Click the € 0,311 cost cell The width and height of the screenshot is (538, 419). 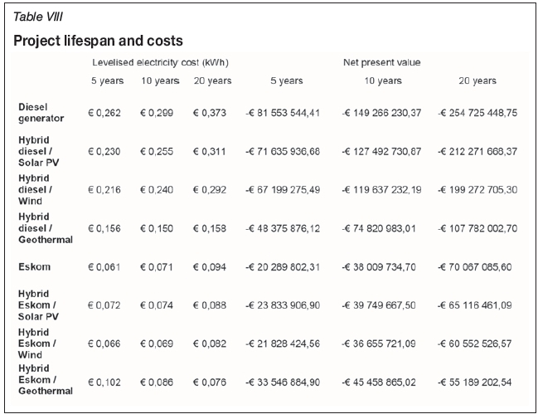[212, 151]
